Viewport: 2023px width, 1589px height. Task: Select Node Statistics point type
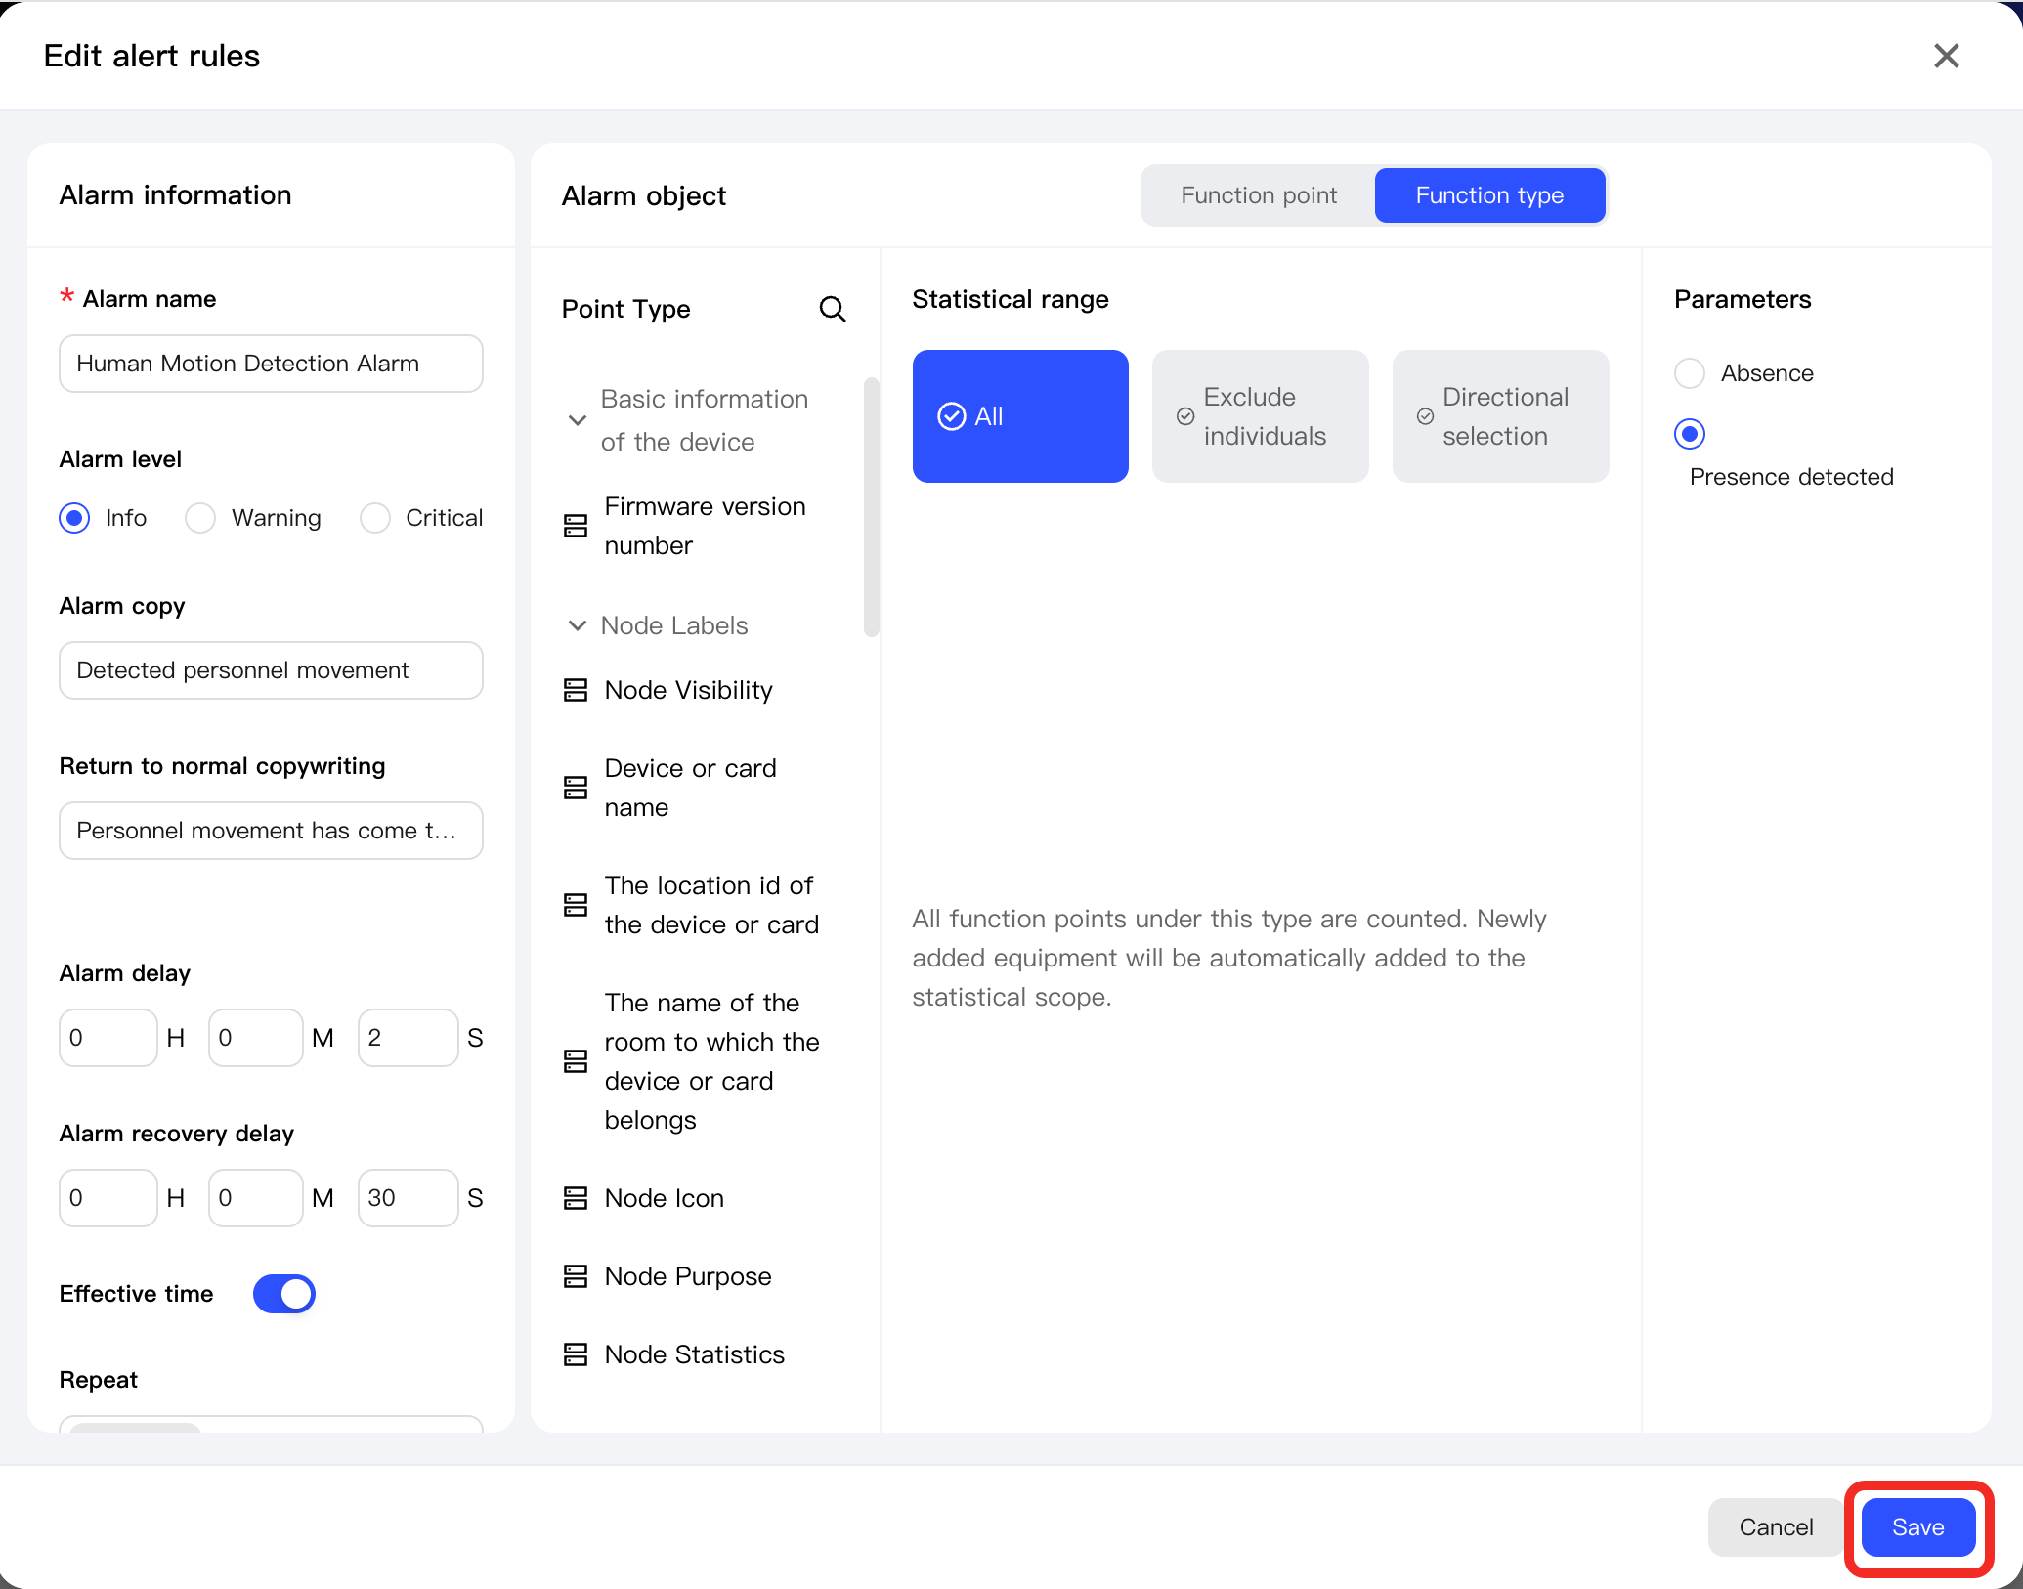(694, 1354)
